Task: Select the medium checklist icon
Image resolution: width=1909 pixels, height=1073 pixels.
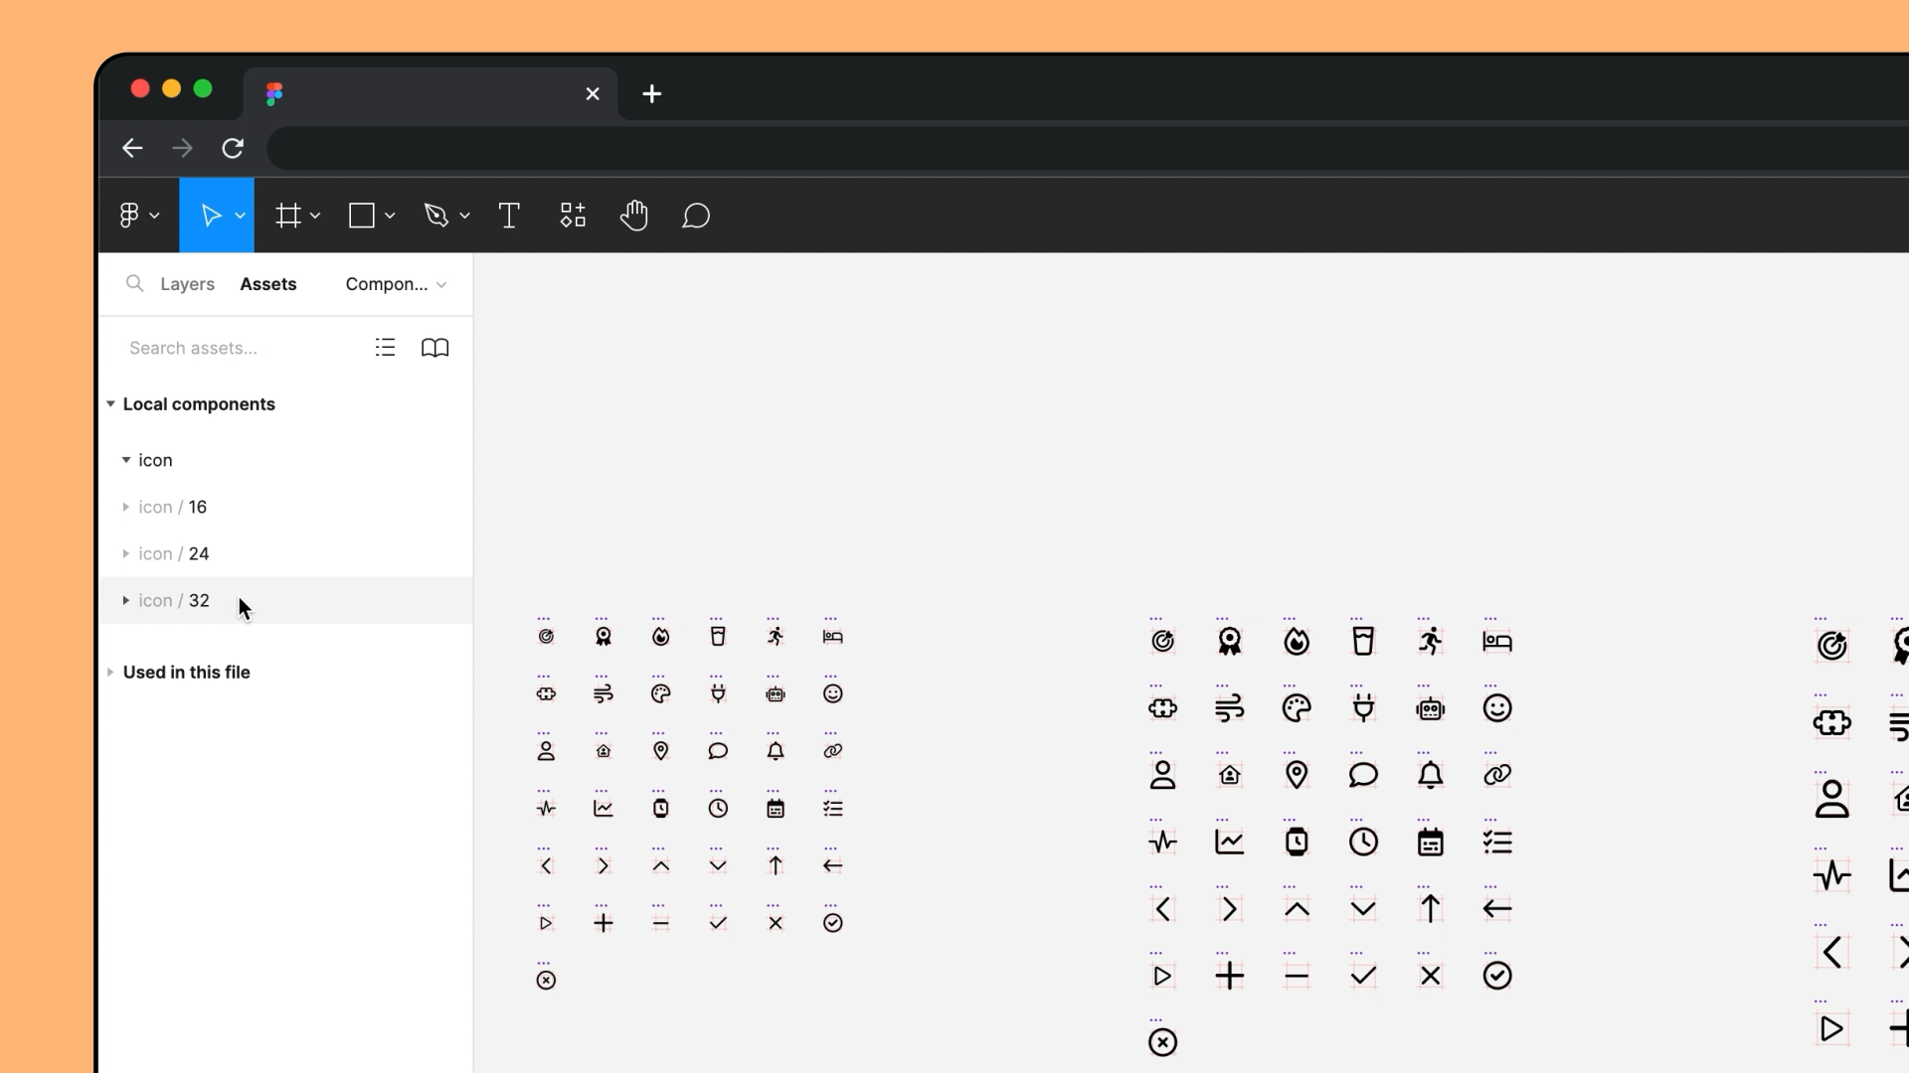Action: point(1497,843)
